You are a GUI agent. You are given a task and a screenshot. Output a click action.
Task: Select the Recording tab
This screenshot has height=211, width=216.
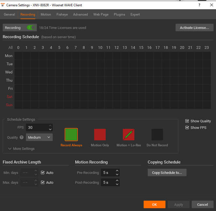[28, 14]
